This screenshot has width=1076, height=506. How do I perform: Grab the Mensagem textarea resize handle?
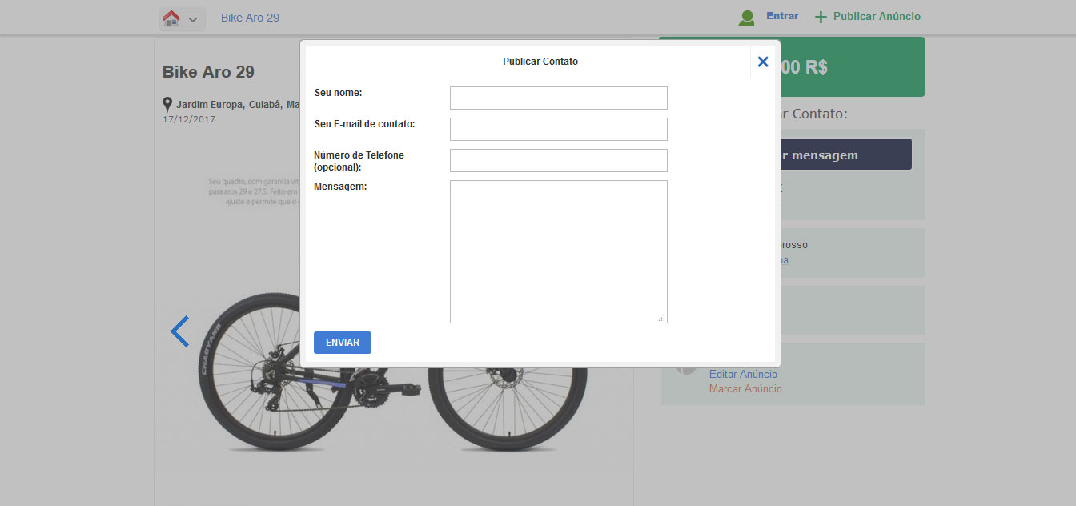pos(662,318)
